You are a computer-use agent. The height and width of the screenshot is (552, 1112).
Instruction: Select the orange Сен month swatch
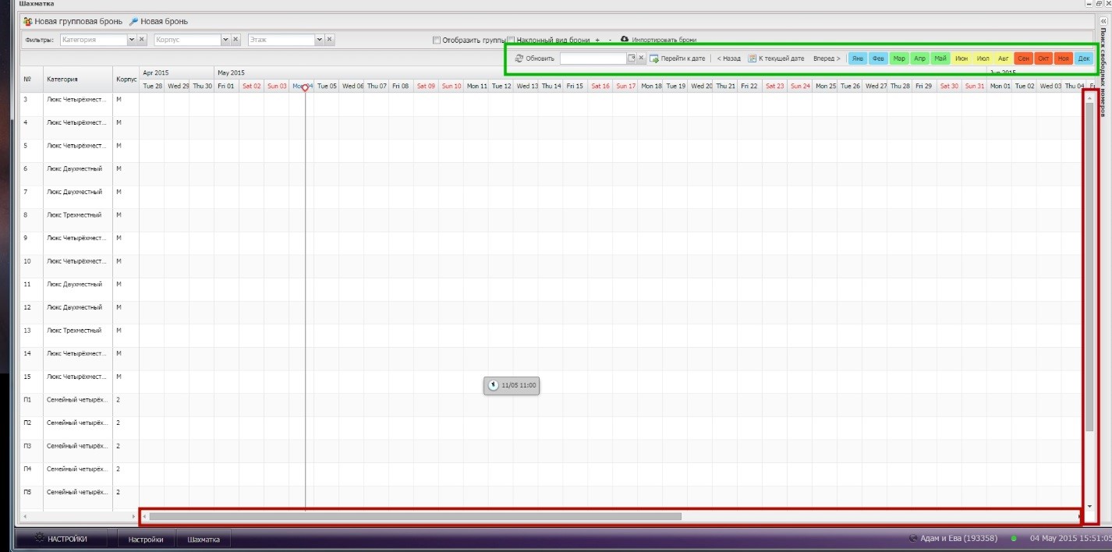pyautogui.click(x=1023, y=58)
